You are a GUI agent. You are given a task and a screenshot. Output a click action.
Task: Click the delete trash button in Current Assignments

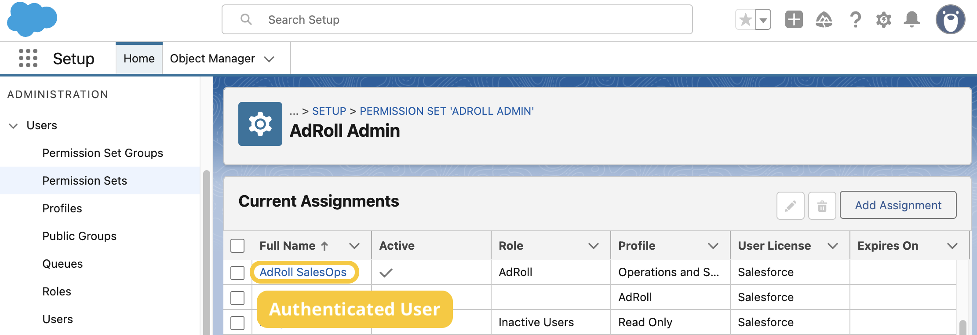tap(822, 206)
